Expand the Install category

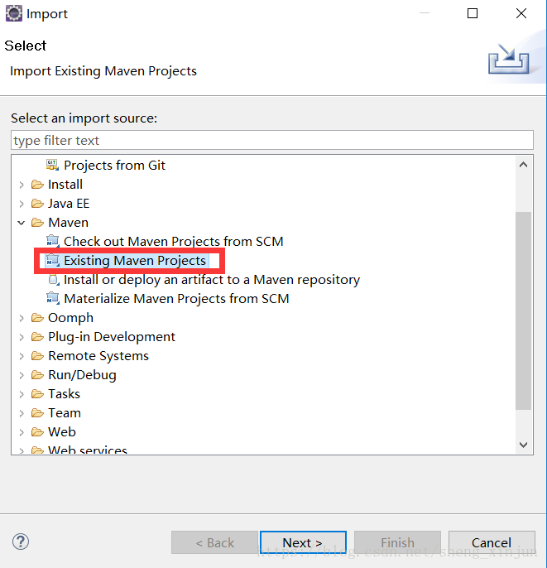click(x=22, y=185)
